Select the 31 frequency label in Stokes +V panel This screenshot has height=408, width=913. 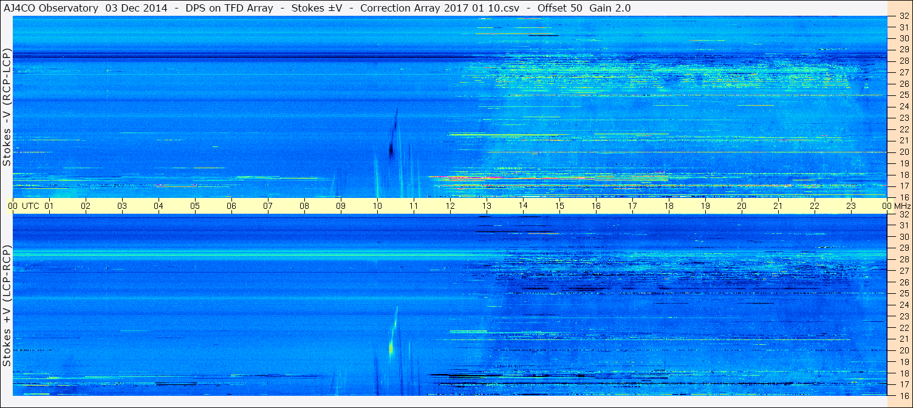pyautogui.click(x=903, y=225)
